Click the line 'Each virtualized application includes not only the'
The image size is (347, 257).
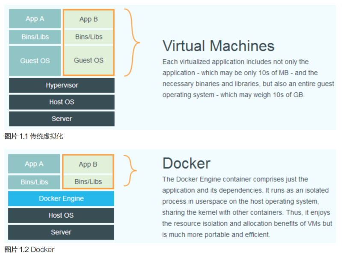pos(235,62)
